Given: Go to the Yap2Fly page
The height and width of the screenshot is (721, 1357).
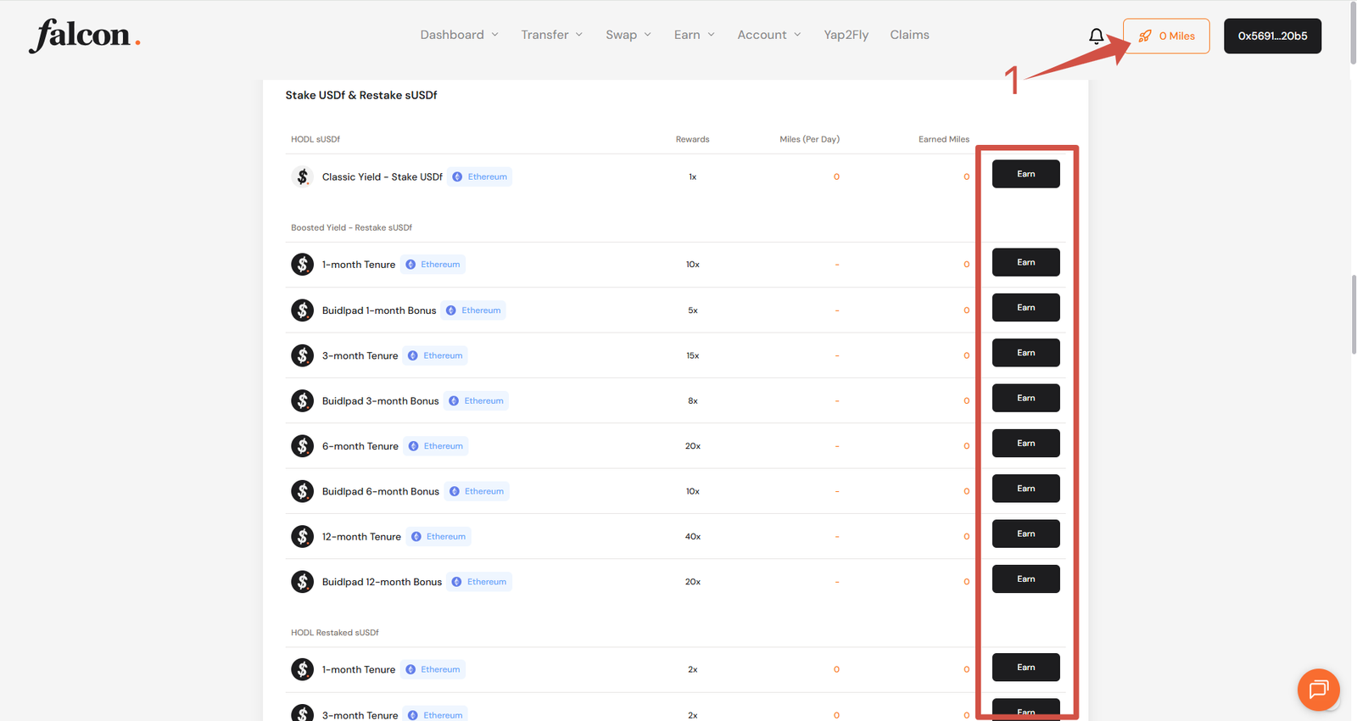Looking at the screenshot, I should click(846, 35).
